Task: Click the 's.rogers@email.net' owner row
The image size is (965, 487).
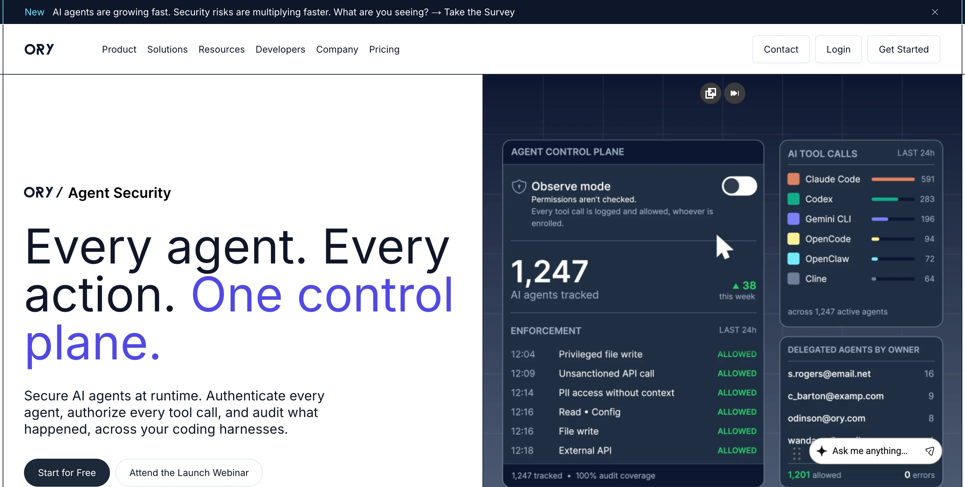Action: pyautogui.click(x=861, y=373)
